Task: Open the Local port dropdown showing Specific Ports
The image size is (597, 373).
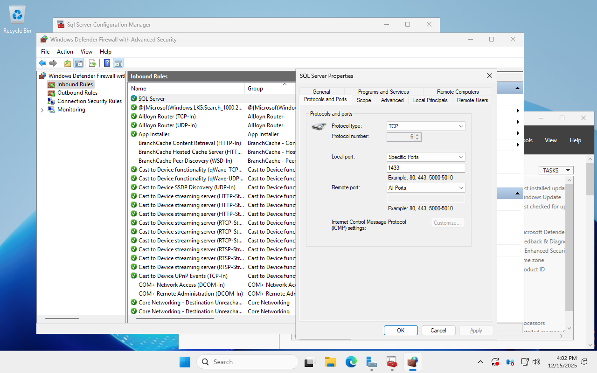Action: (x=425, y=157)
